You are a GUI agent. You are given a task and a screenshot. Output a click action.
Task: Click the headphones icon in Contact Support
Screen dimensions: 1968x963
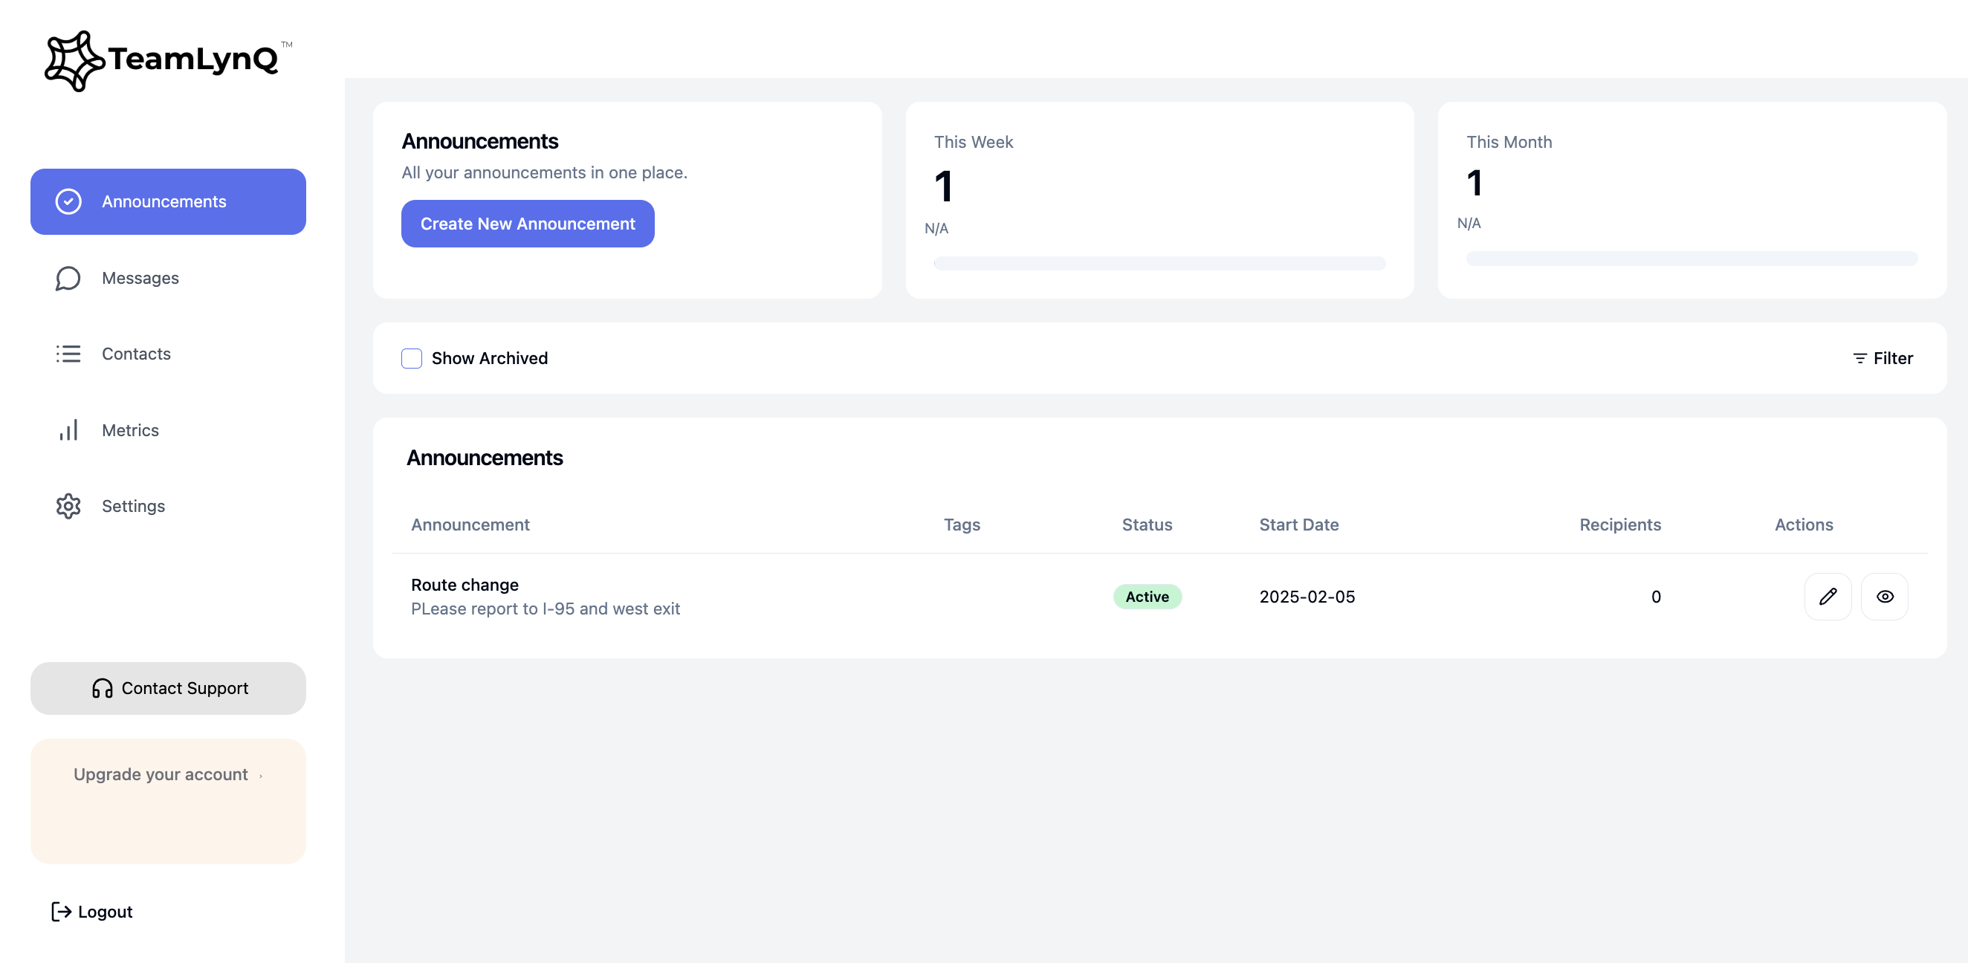pyautogui.click(x=102, y=688)
